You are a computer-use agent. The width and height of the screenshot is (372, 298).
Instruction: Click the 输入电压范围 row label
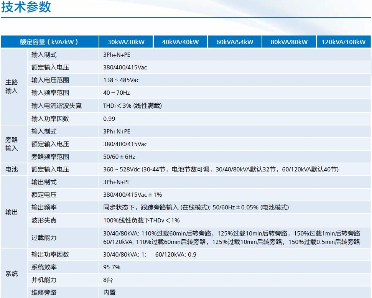(x=50, y=80)
